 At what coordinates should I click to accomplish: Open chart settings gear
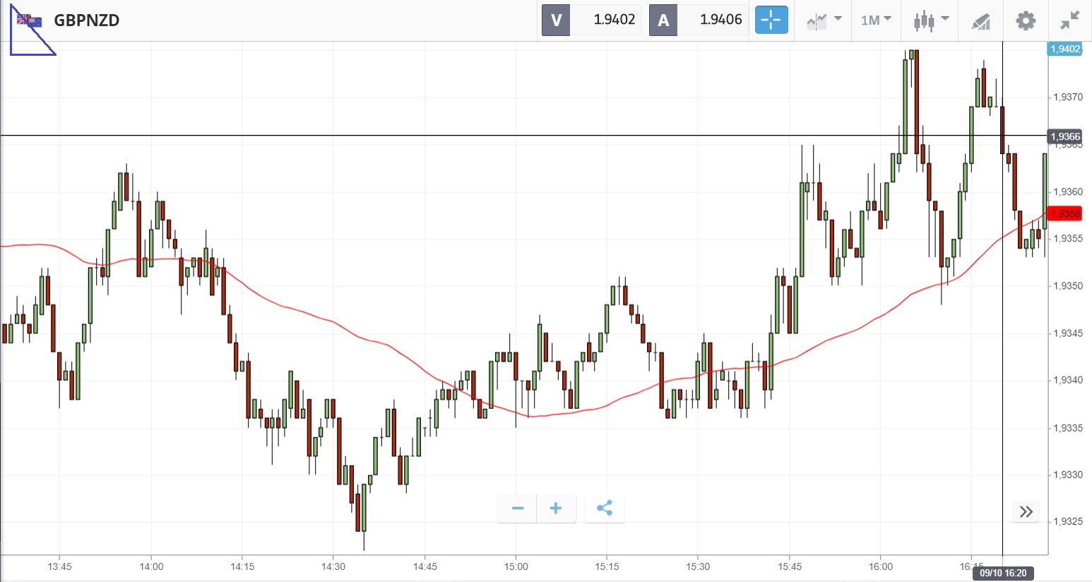tap(1026, 20)
